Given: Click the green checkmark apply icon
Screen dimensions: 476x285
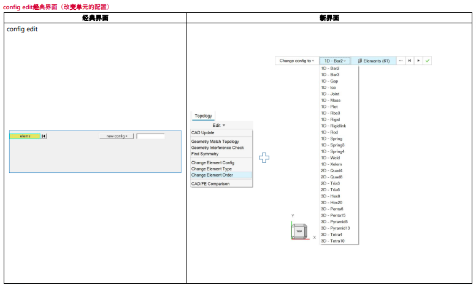Looking at the screenshot, I should 427,61.
